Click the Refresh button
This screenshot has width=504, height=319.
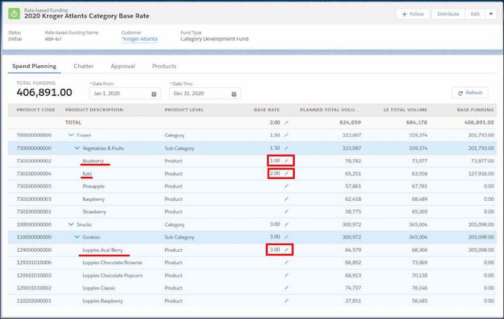click(470, 93)
